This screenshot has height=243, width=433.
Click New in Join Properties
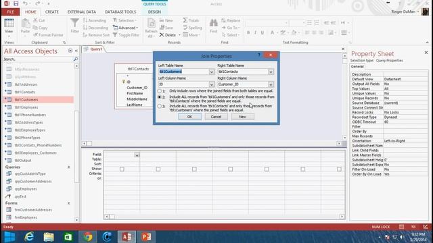tap(242, 117)
